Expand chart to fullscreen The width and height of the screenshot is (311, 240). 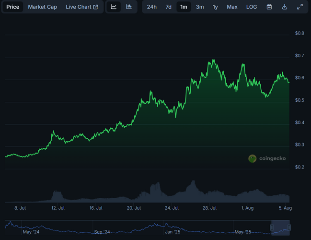[300, 7]
